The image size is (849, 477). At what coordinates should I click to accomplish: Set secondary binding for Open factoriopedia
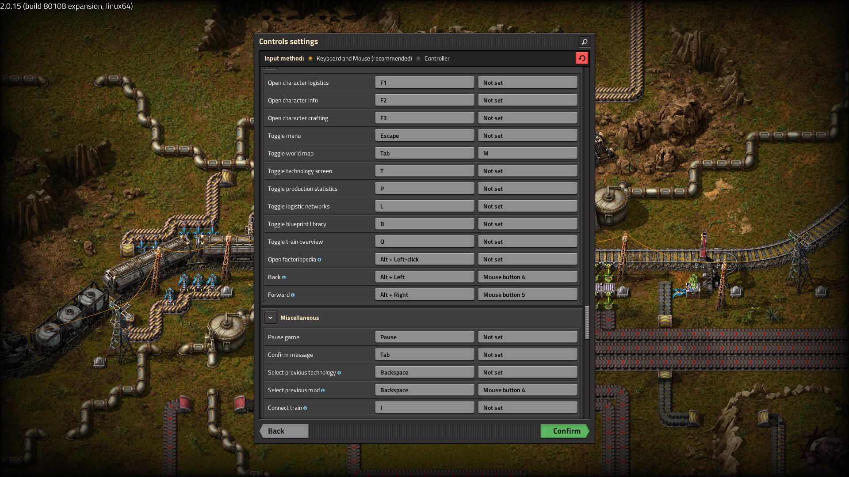click(x=528, y=259)
